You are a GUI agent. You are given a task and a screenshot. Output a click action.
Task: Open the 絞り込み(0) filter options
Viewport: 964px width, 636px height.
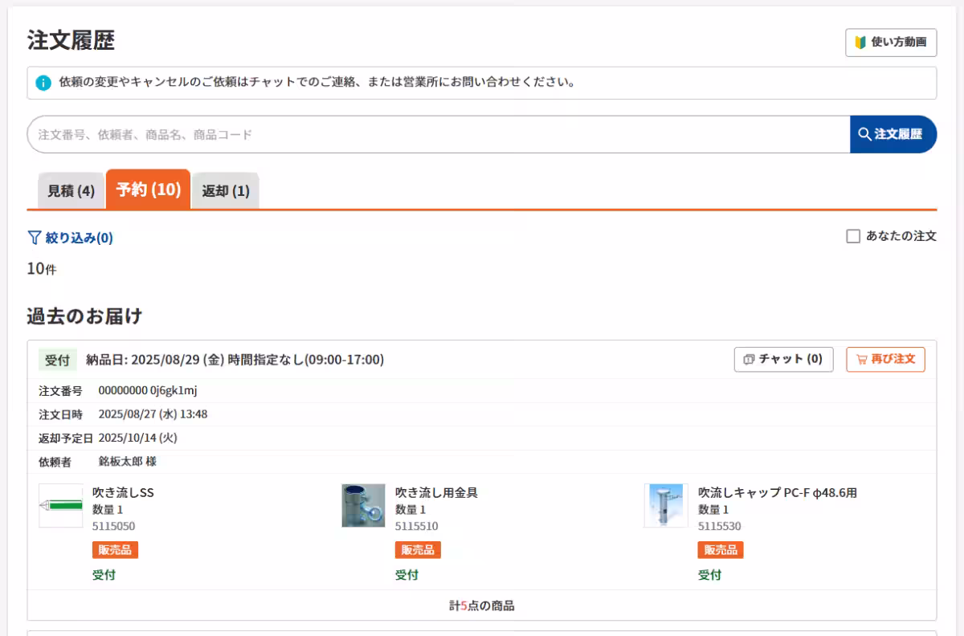pyautogui.click(x=71, y=238)
